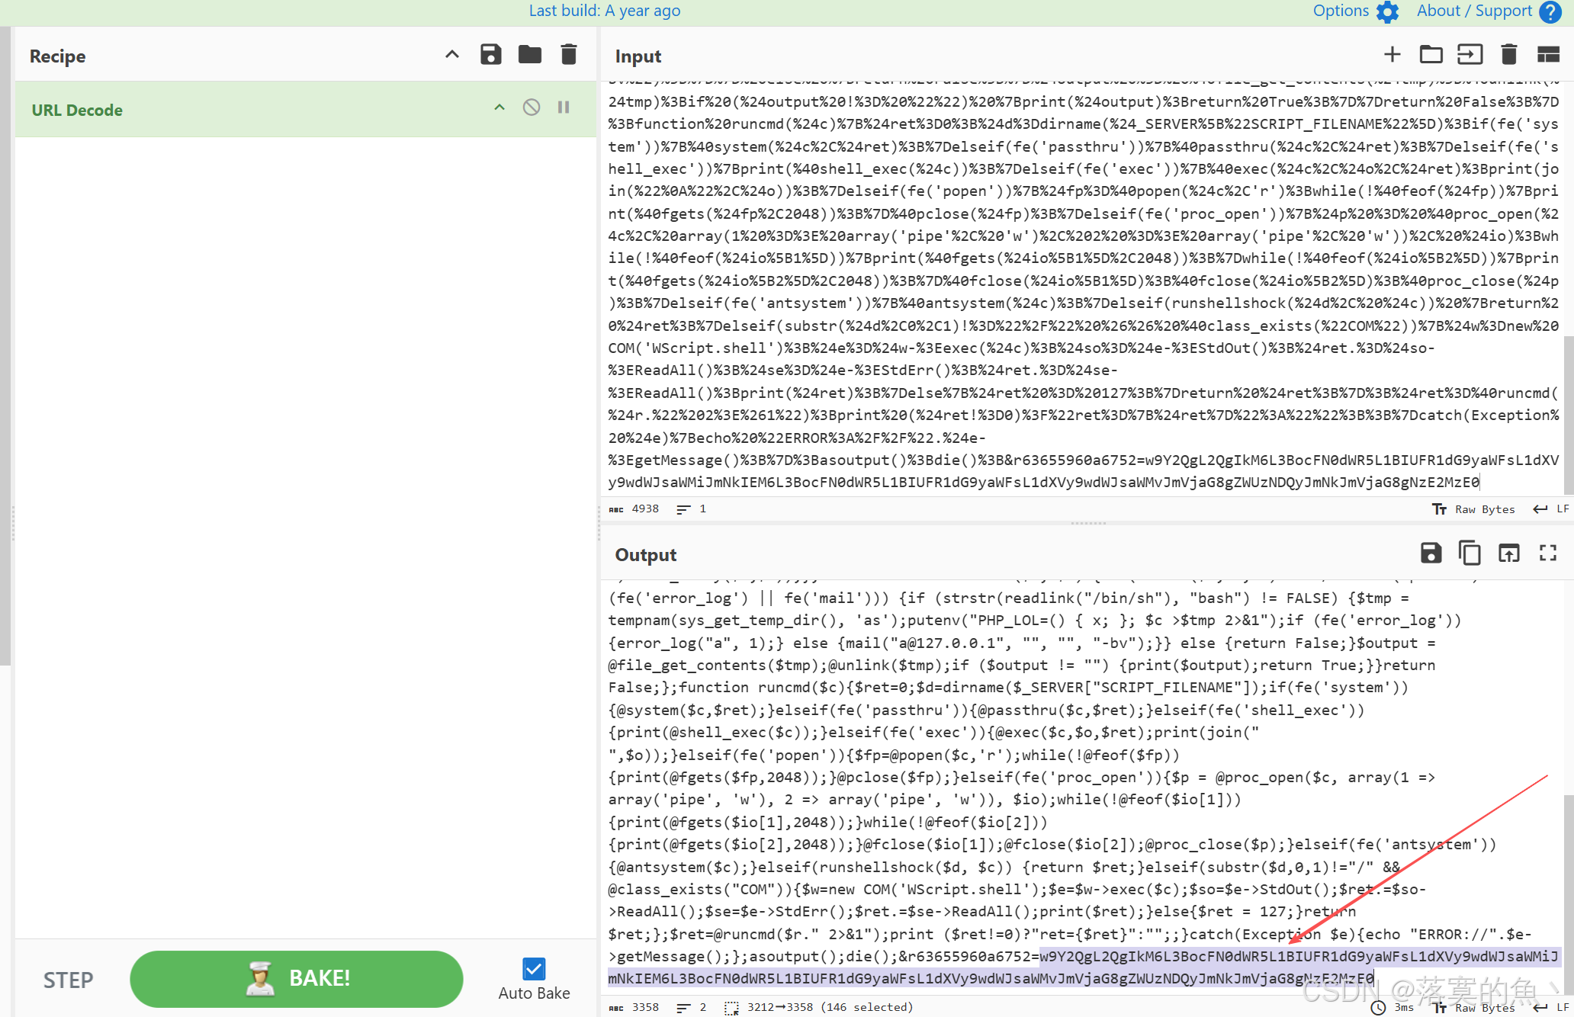Save output to file
1574x1017 pixels.
1431,553
